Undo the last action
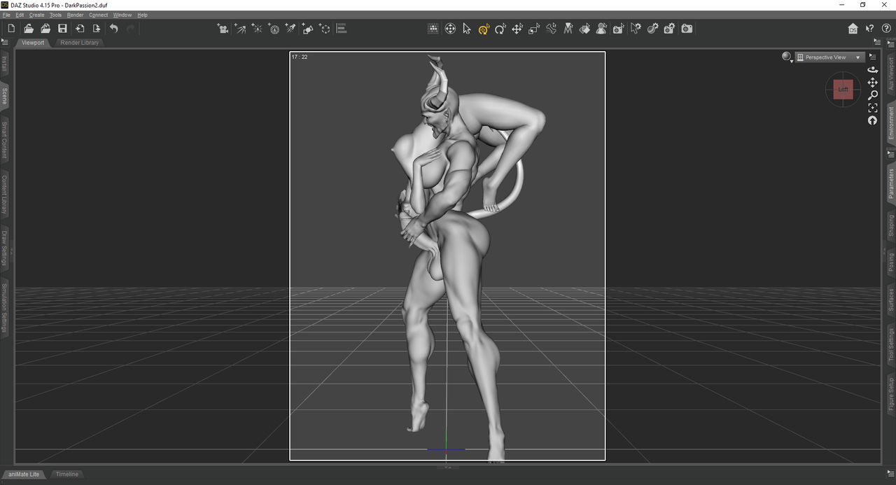Screen dimensions: 896x485 113,29
